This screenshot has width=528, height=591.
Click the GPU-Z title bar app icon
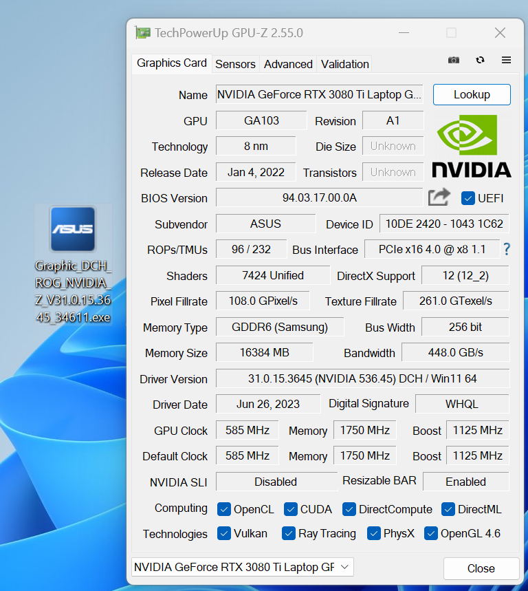pyautogui.click(x=142, y=32)
